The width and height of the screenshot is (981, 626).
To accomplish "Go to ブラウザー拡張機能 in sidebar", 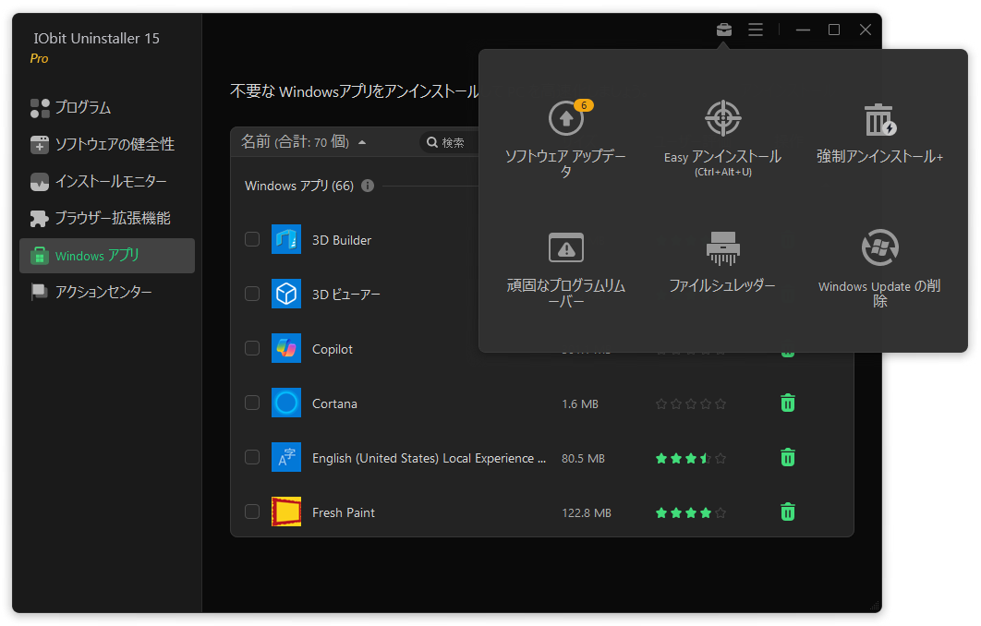I will click(x=112, y=219).
